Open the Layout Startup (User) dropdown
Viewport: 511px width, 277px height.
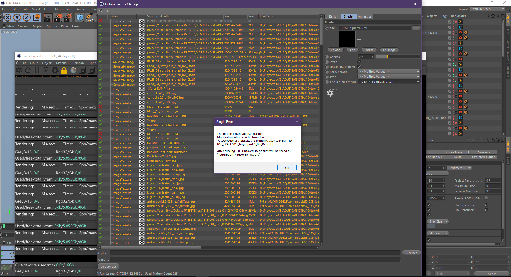click(487, 9)
